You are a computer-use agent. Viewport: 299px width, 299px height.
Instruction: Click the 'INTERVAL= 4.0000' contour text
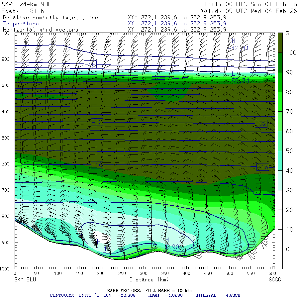tap(218, 295)
